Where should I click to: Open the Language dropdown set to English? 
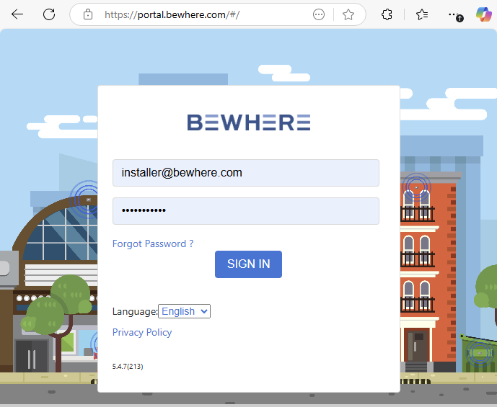click(184, 311)
